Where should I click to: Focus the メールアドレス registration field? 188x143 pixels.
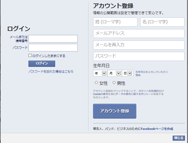point(139,33)
